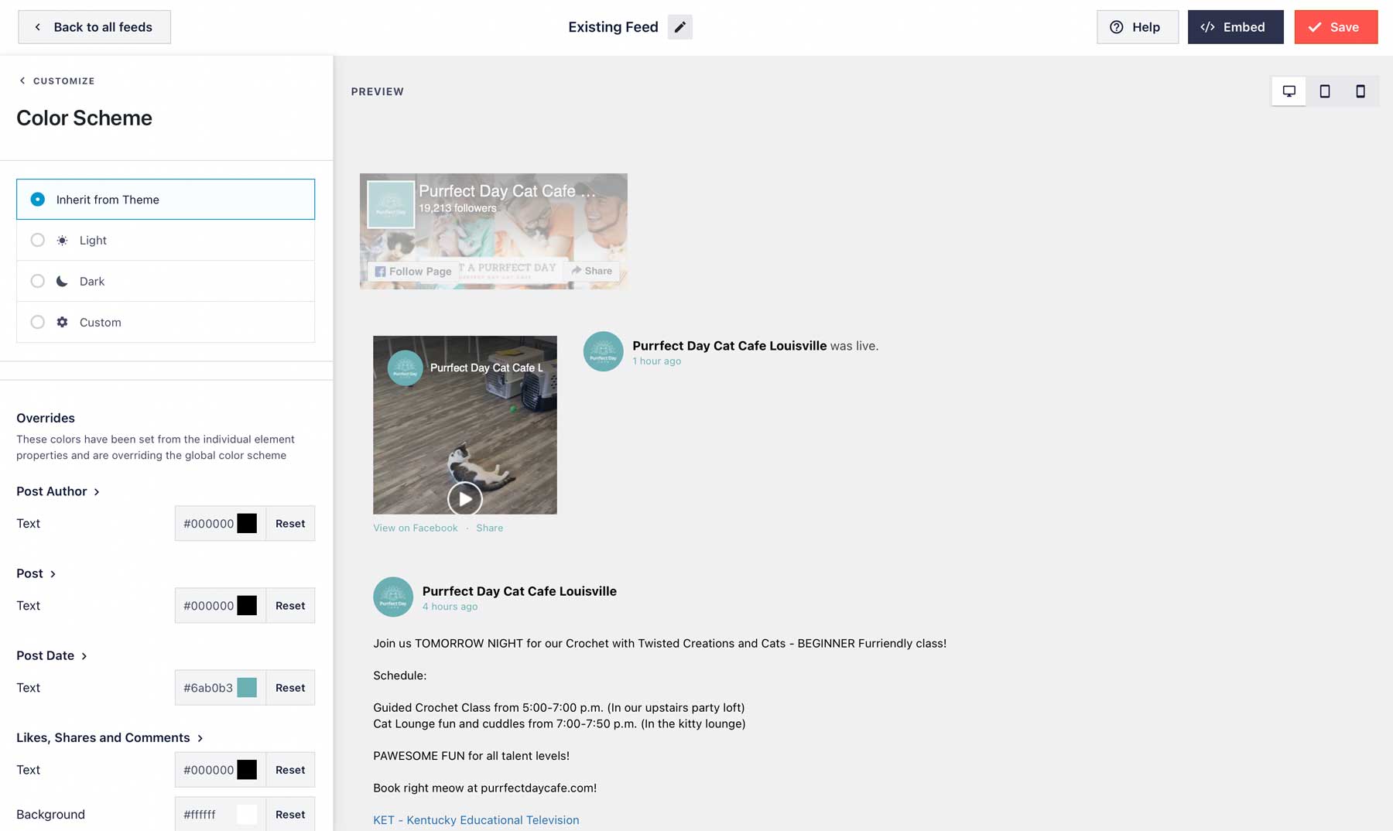Click the Embed code icon button
1393x831 pixels.
(1206, 26)
